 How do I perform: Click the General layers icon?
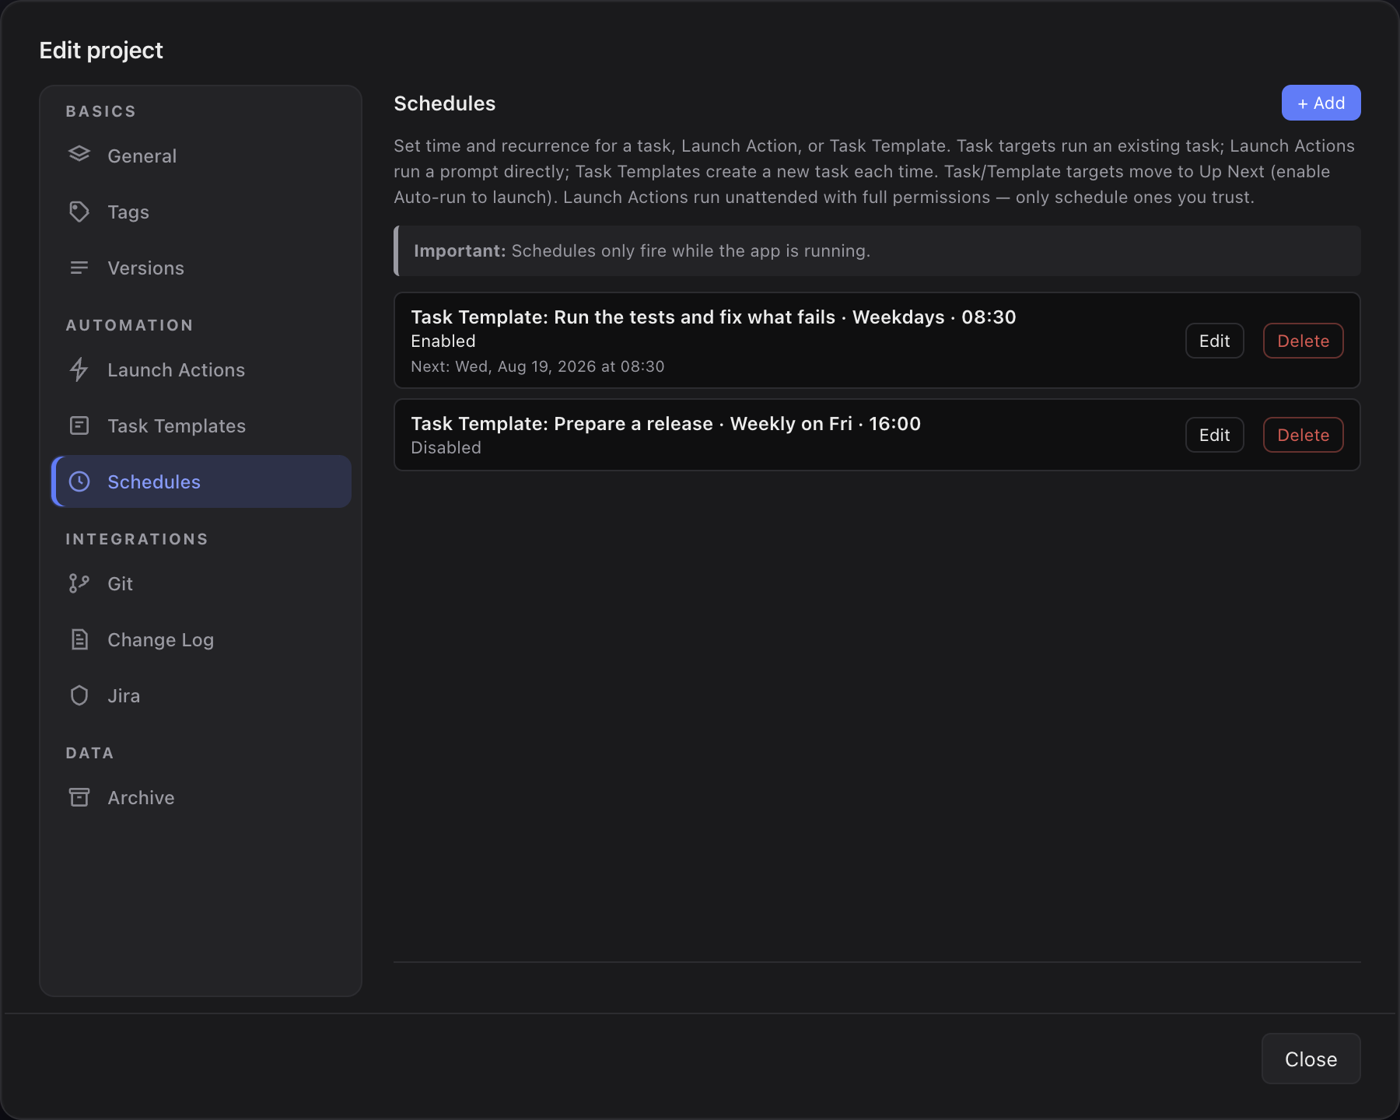79,156
